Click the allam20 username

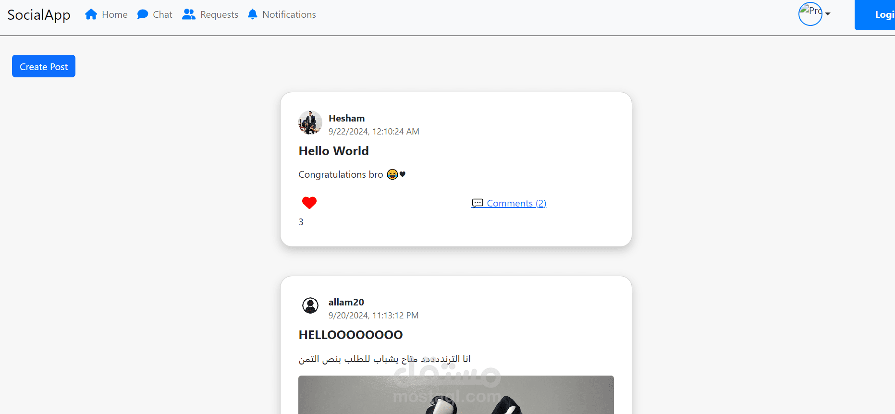pos(346,302)
